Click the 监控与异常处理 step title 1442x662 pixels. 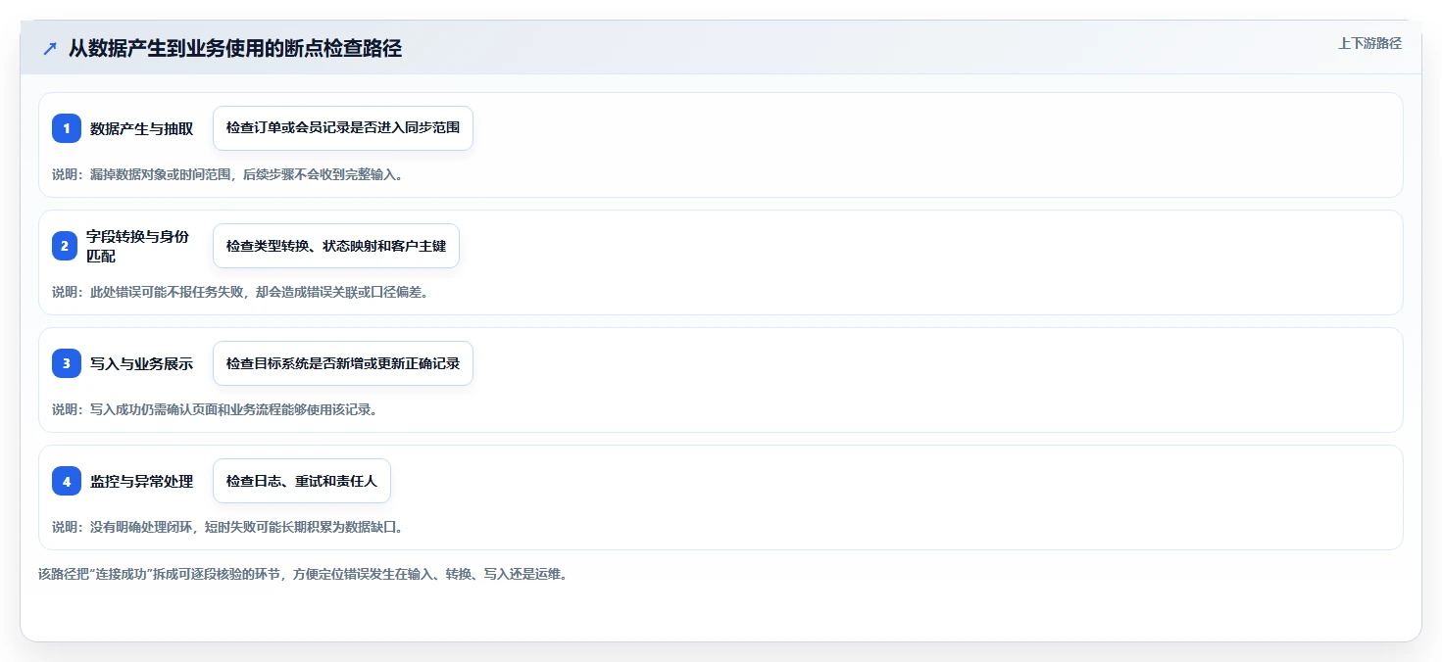pyautogui.click(x=141, y=481)
